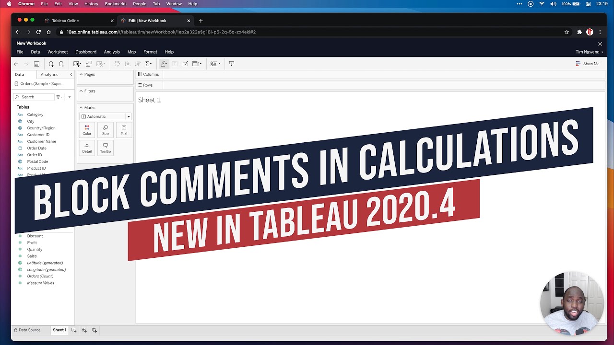Viewport: 614px width, 345px height.
Task: Open the Fit view dropdown
Action: (197, 64)
